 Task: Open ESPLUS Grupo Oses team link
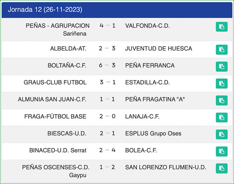click(x=153, y=133)
